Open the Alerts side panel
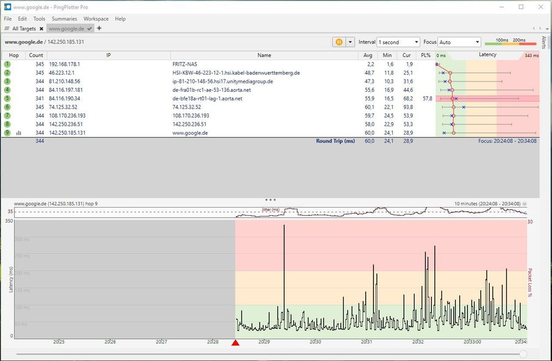This screenshot has width=552, height=361. coord(544,42)
